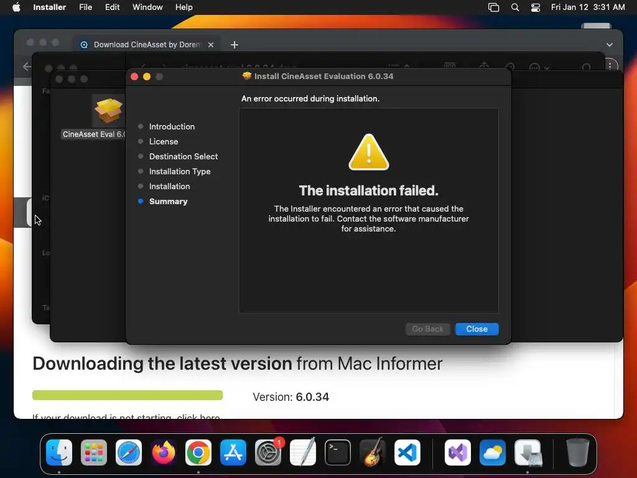
Task: Open the Trash from the Dock
Action: [578, 452]
